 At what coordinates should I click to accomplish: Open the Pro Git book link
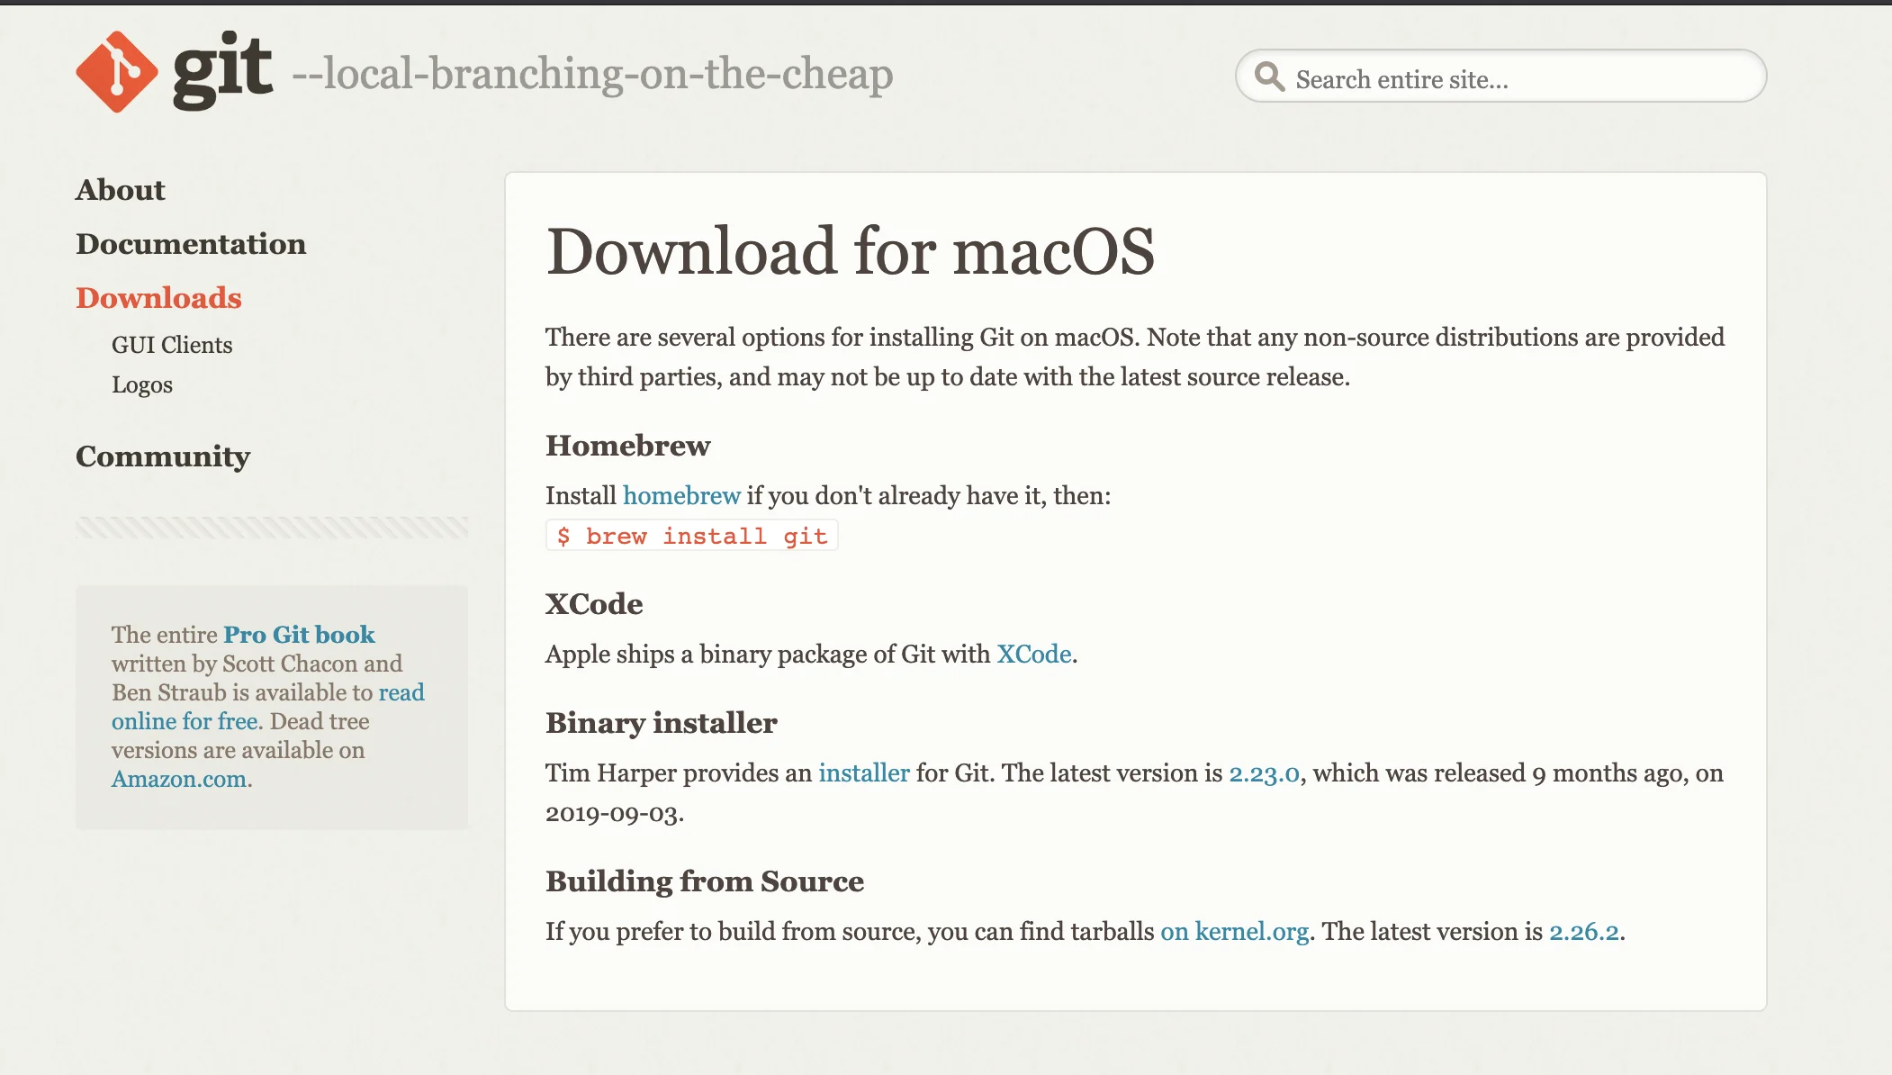coord(299,635)
